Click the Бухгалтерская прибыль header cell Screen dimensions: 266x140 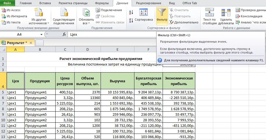pos(148,81)
